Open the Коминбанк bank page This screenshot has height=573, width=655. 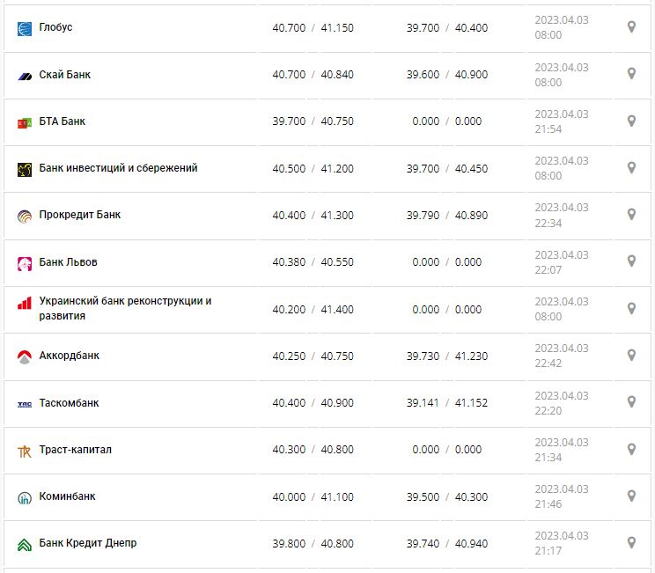point(67,496)
